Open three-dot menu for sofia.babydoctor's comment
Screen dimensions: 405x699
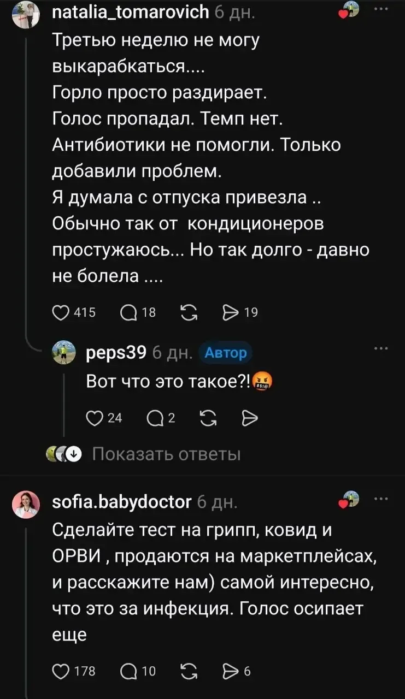[x=381, y=498]
